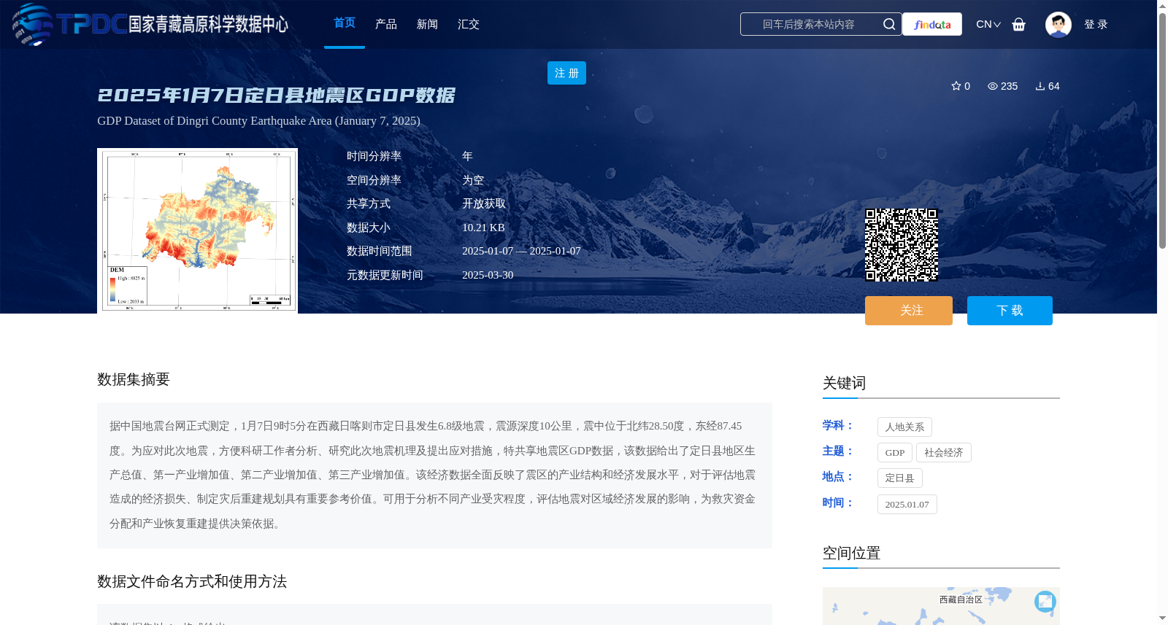Click the user avatar icon
Image resolution: width=1168 pixels, height=625 pixels.
[x=1058, y=24]
